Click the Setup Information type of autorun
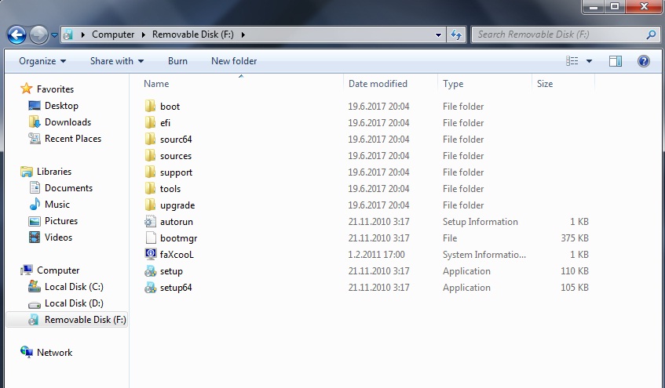Screen dimensions: 665x388 click(480, 222)
